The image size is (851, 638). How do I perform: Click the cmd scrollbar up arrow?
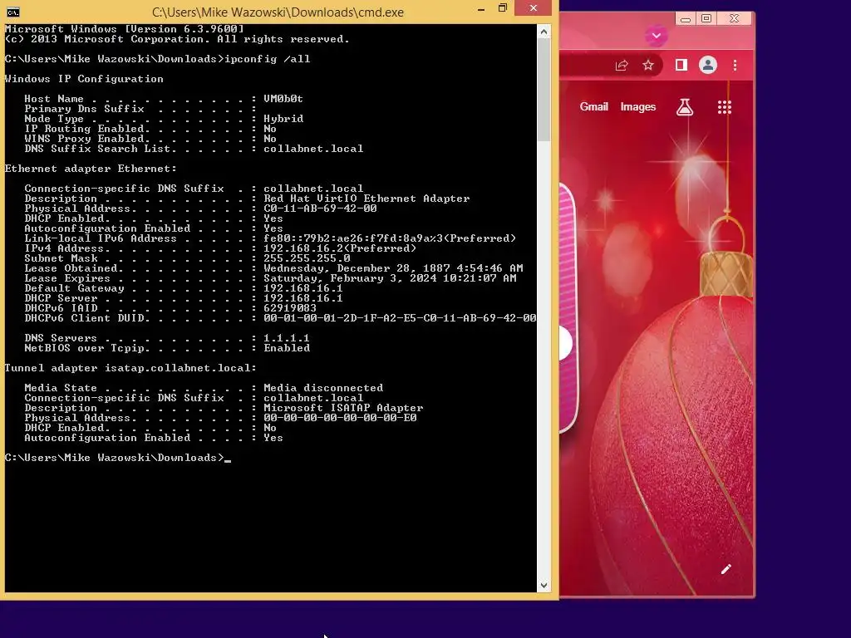pos(544,32)
